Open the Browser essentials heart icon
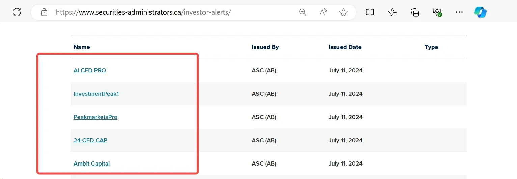Image resolution: width=517 pixels, height=179 pixels. point(437,12)
